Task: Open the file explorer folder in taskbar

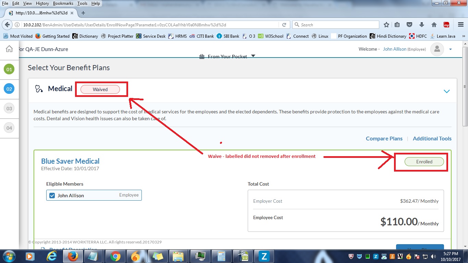Action: click(178, 256)
